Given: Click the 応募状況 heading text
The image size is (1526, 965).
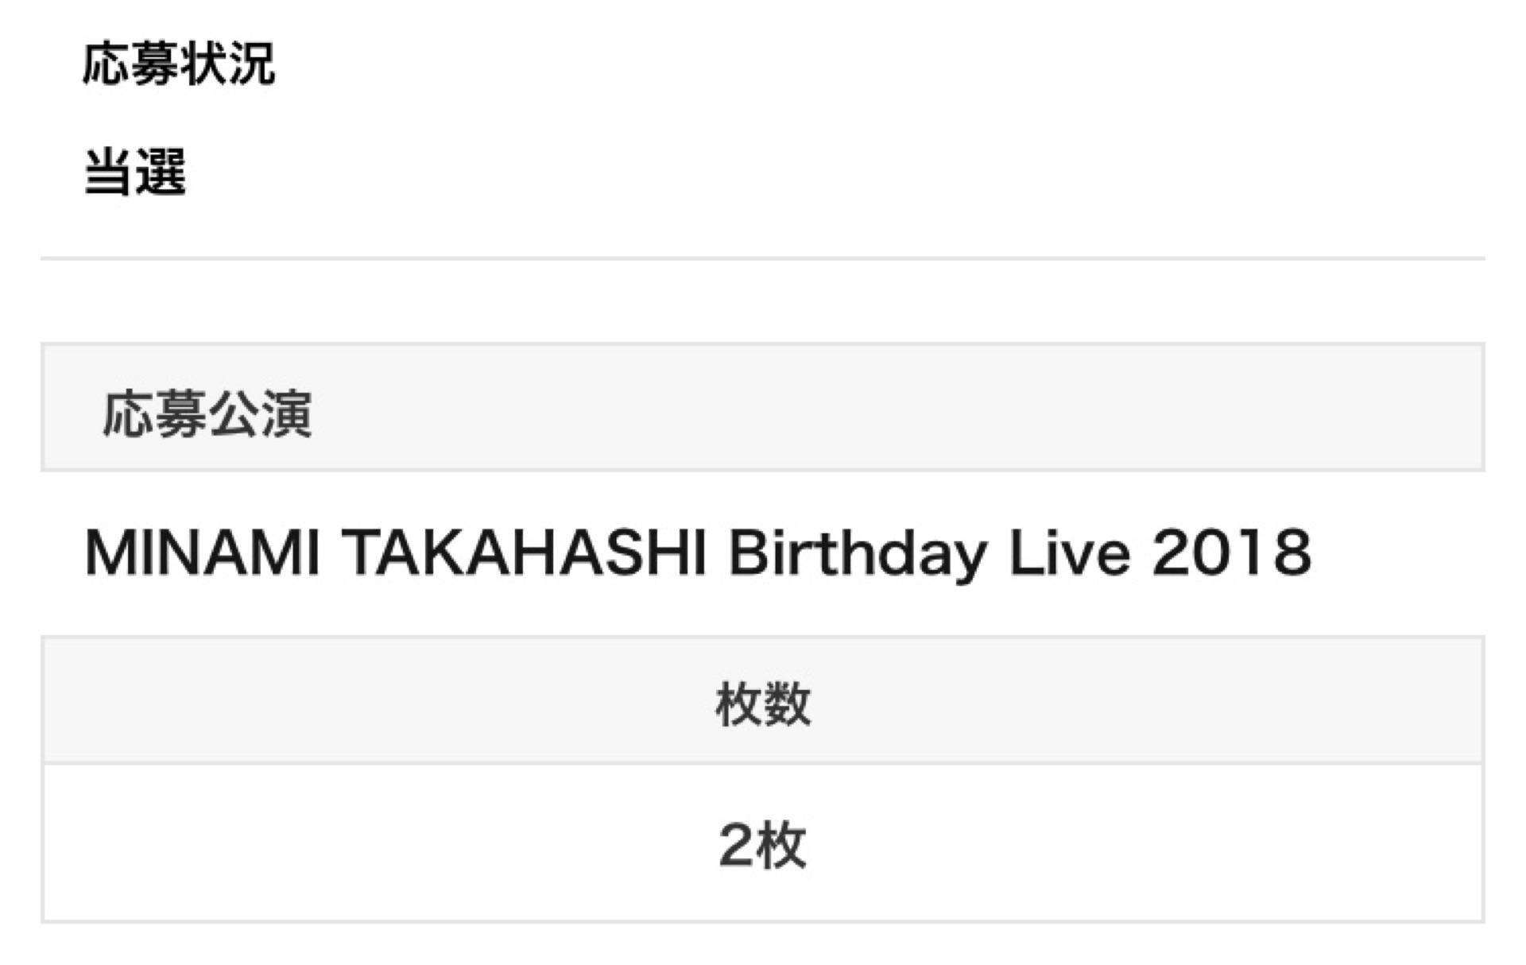Looking at the screenshot, I should tap(179, 64).
